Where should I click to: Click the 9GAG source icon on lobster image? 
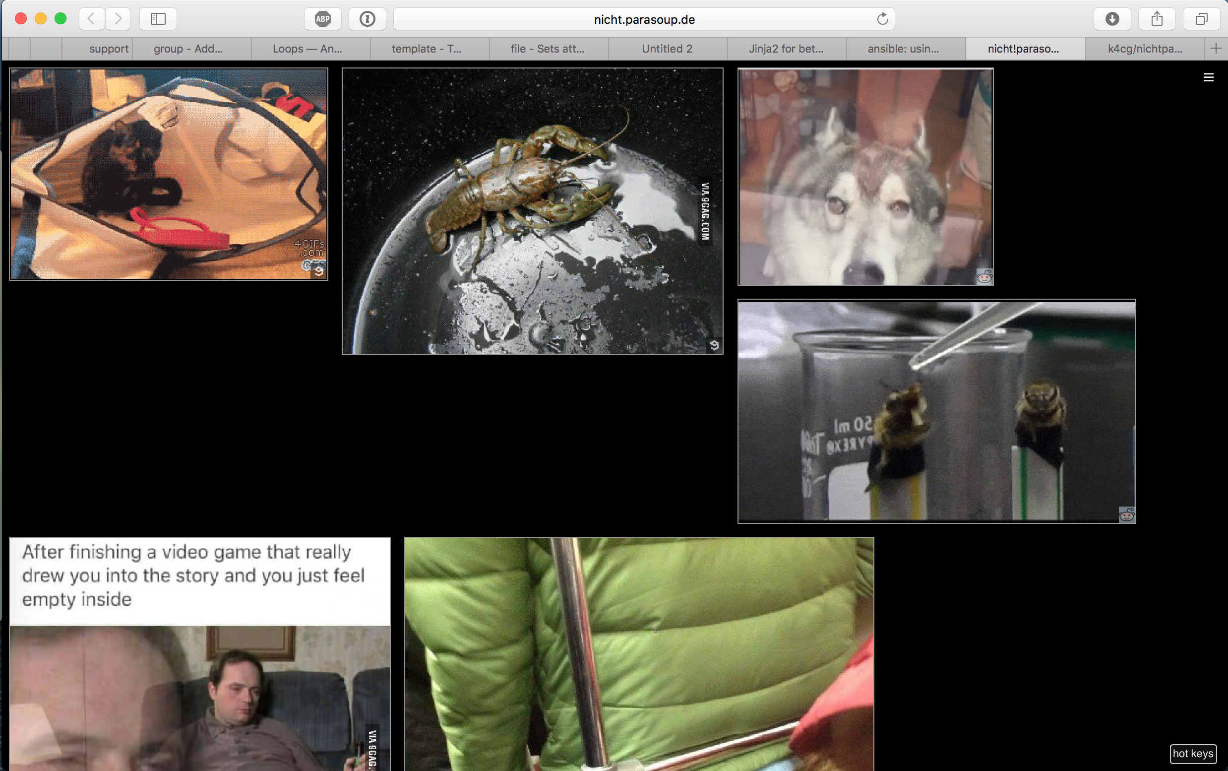[x=714, y=345]
